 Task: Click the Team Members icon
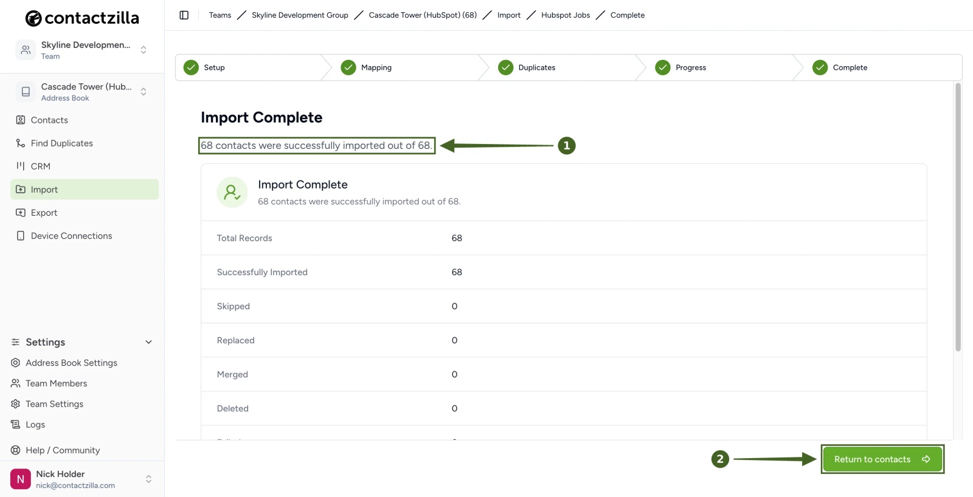coord(16,383)
